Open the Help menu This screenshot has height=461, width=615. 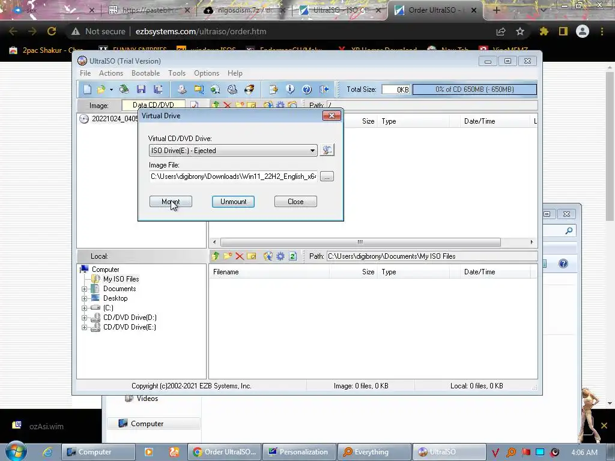(235, 73)
